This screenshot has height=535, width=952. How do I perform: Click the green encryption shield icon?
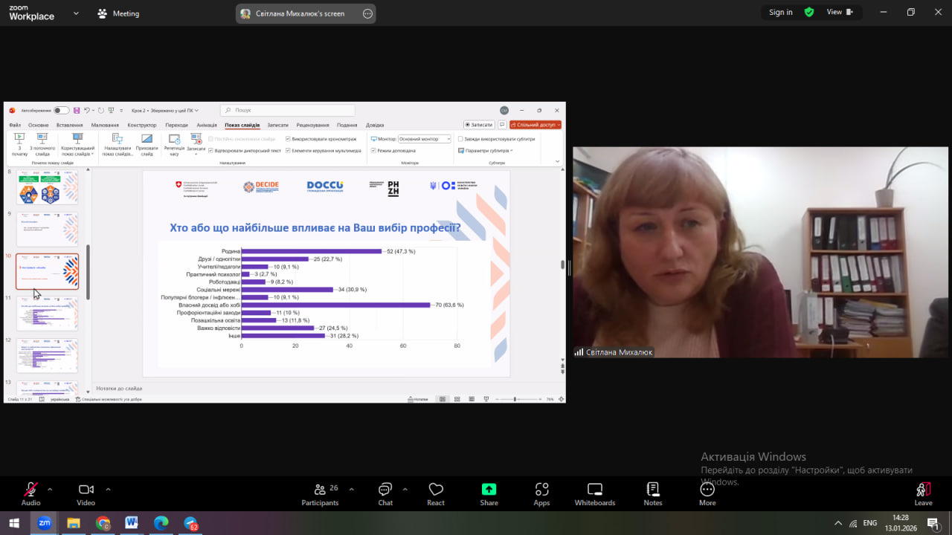[809, 12]
